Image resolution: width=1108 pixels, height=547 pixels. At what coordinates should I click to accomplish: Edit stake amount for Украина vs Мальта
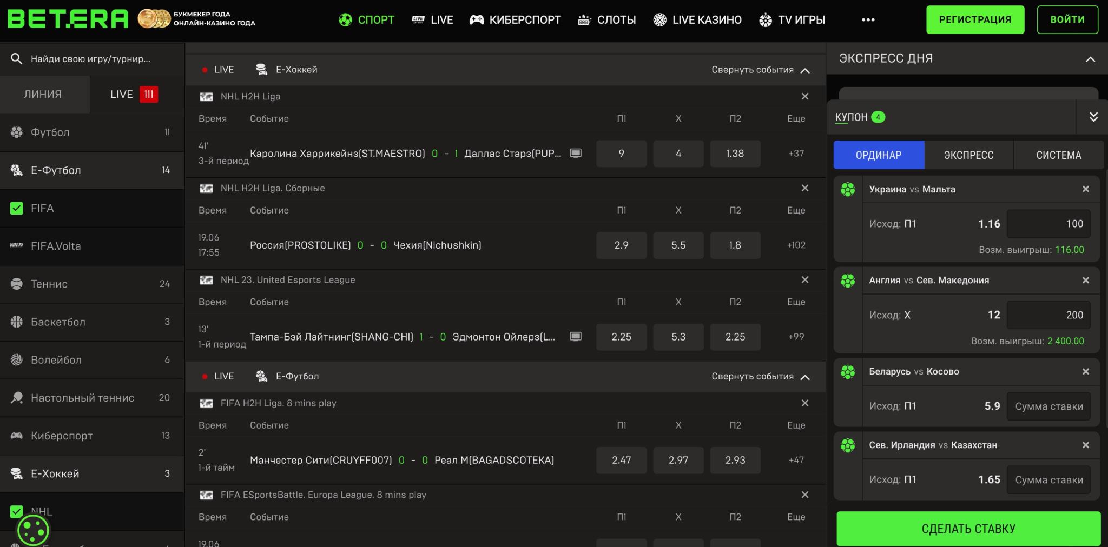coord(1048,224)
